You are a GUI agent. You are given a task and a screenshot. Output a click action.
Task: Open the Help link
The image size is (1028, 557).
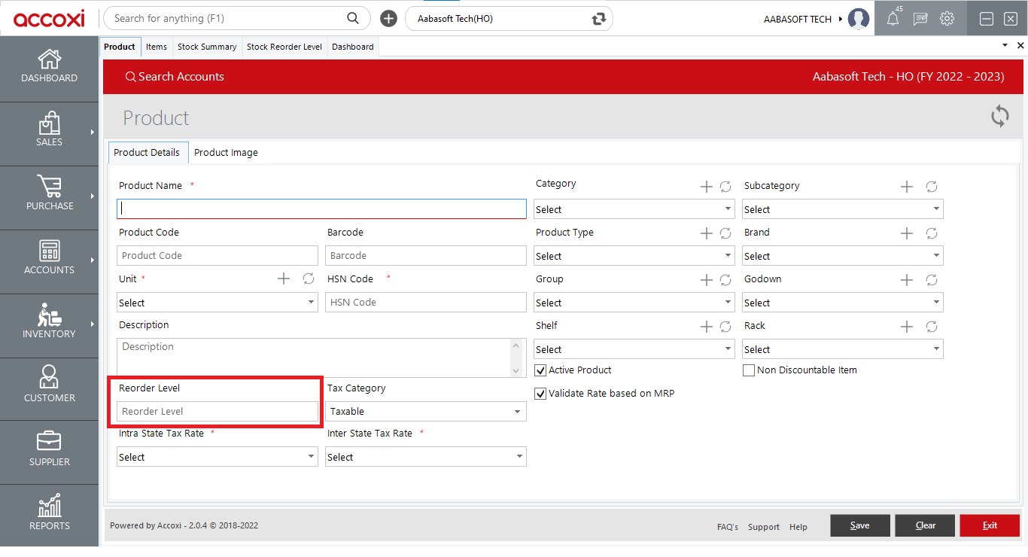798,527
